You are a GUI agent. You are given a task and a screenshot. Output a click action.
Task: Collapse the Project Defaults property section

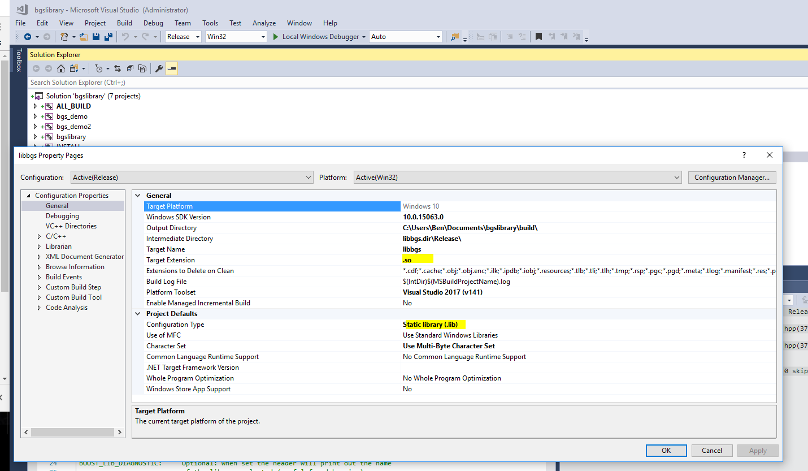(138, 314)
